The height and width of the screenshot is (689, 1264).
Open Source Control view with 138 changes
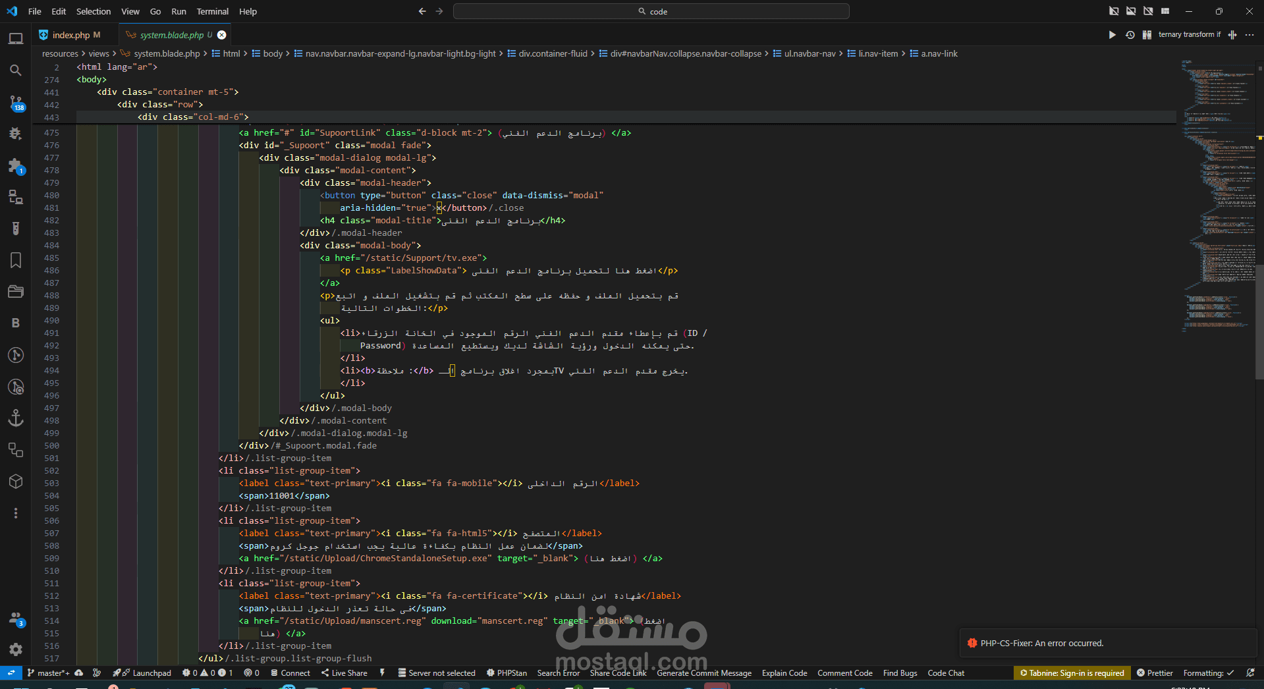pyautogui.click(x=16, y=102)
